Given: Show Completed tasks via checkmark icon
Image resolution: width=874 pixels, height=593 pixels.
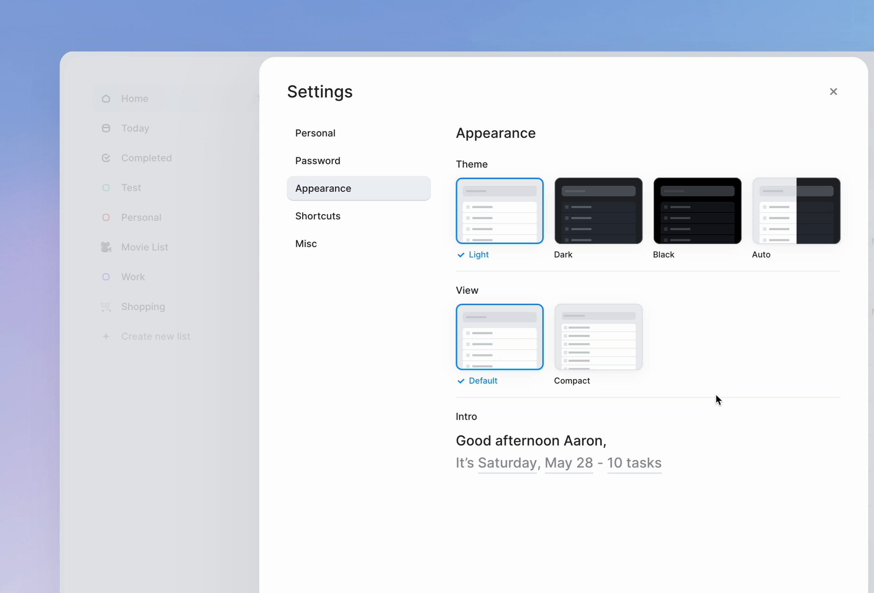Looking at the screenshot, I should (106, 158).
